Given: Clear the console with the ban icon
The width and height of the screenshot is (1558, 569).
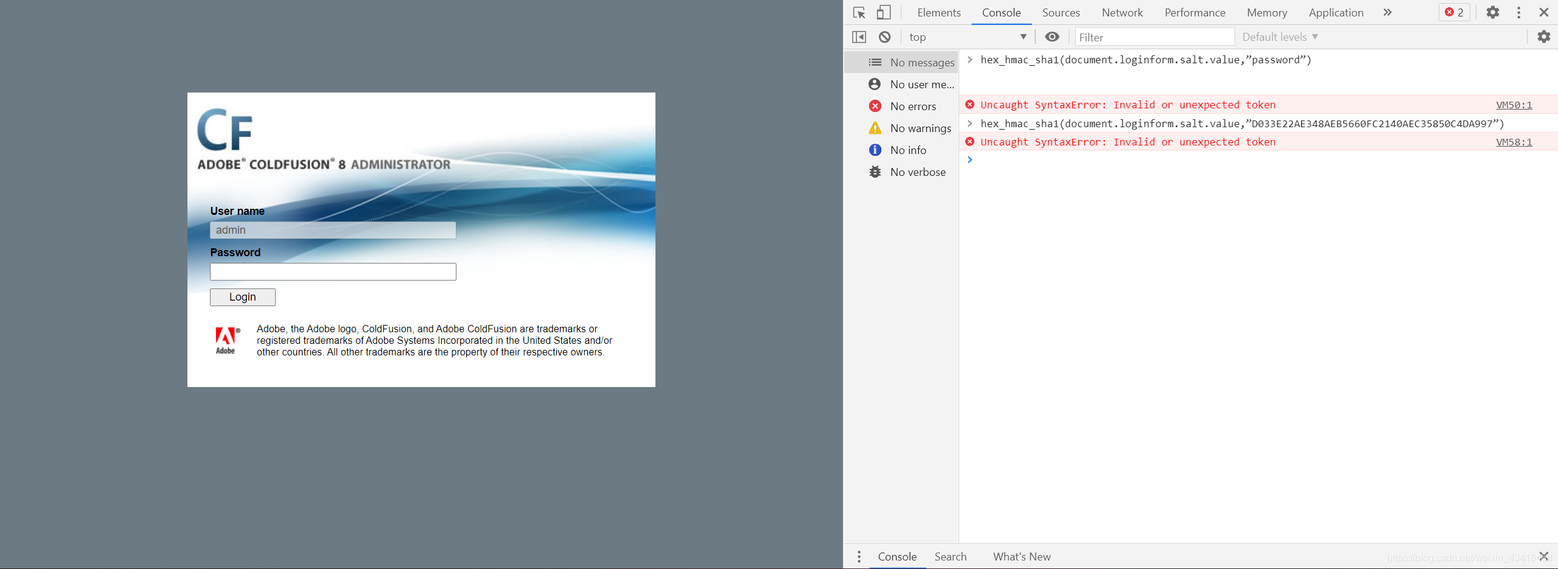Looking at the screenshot, I should pos(885,37).
